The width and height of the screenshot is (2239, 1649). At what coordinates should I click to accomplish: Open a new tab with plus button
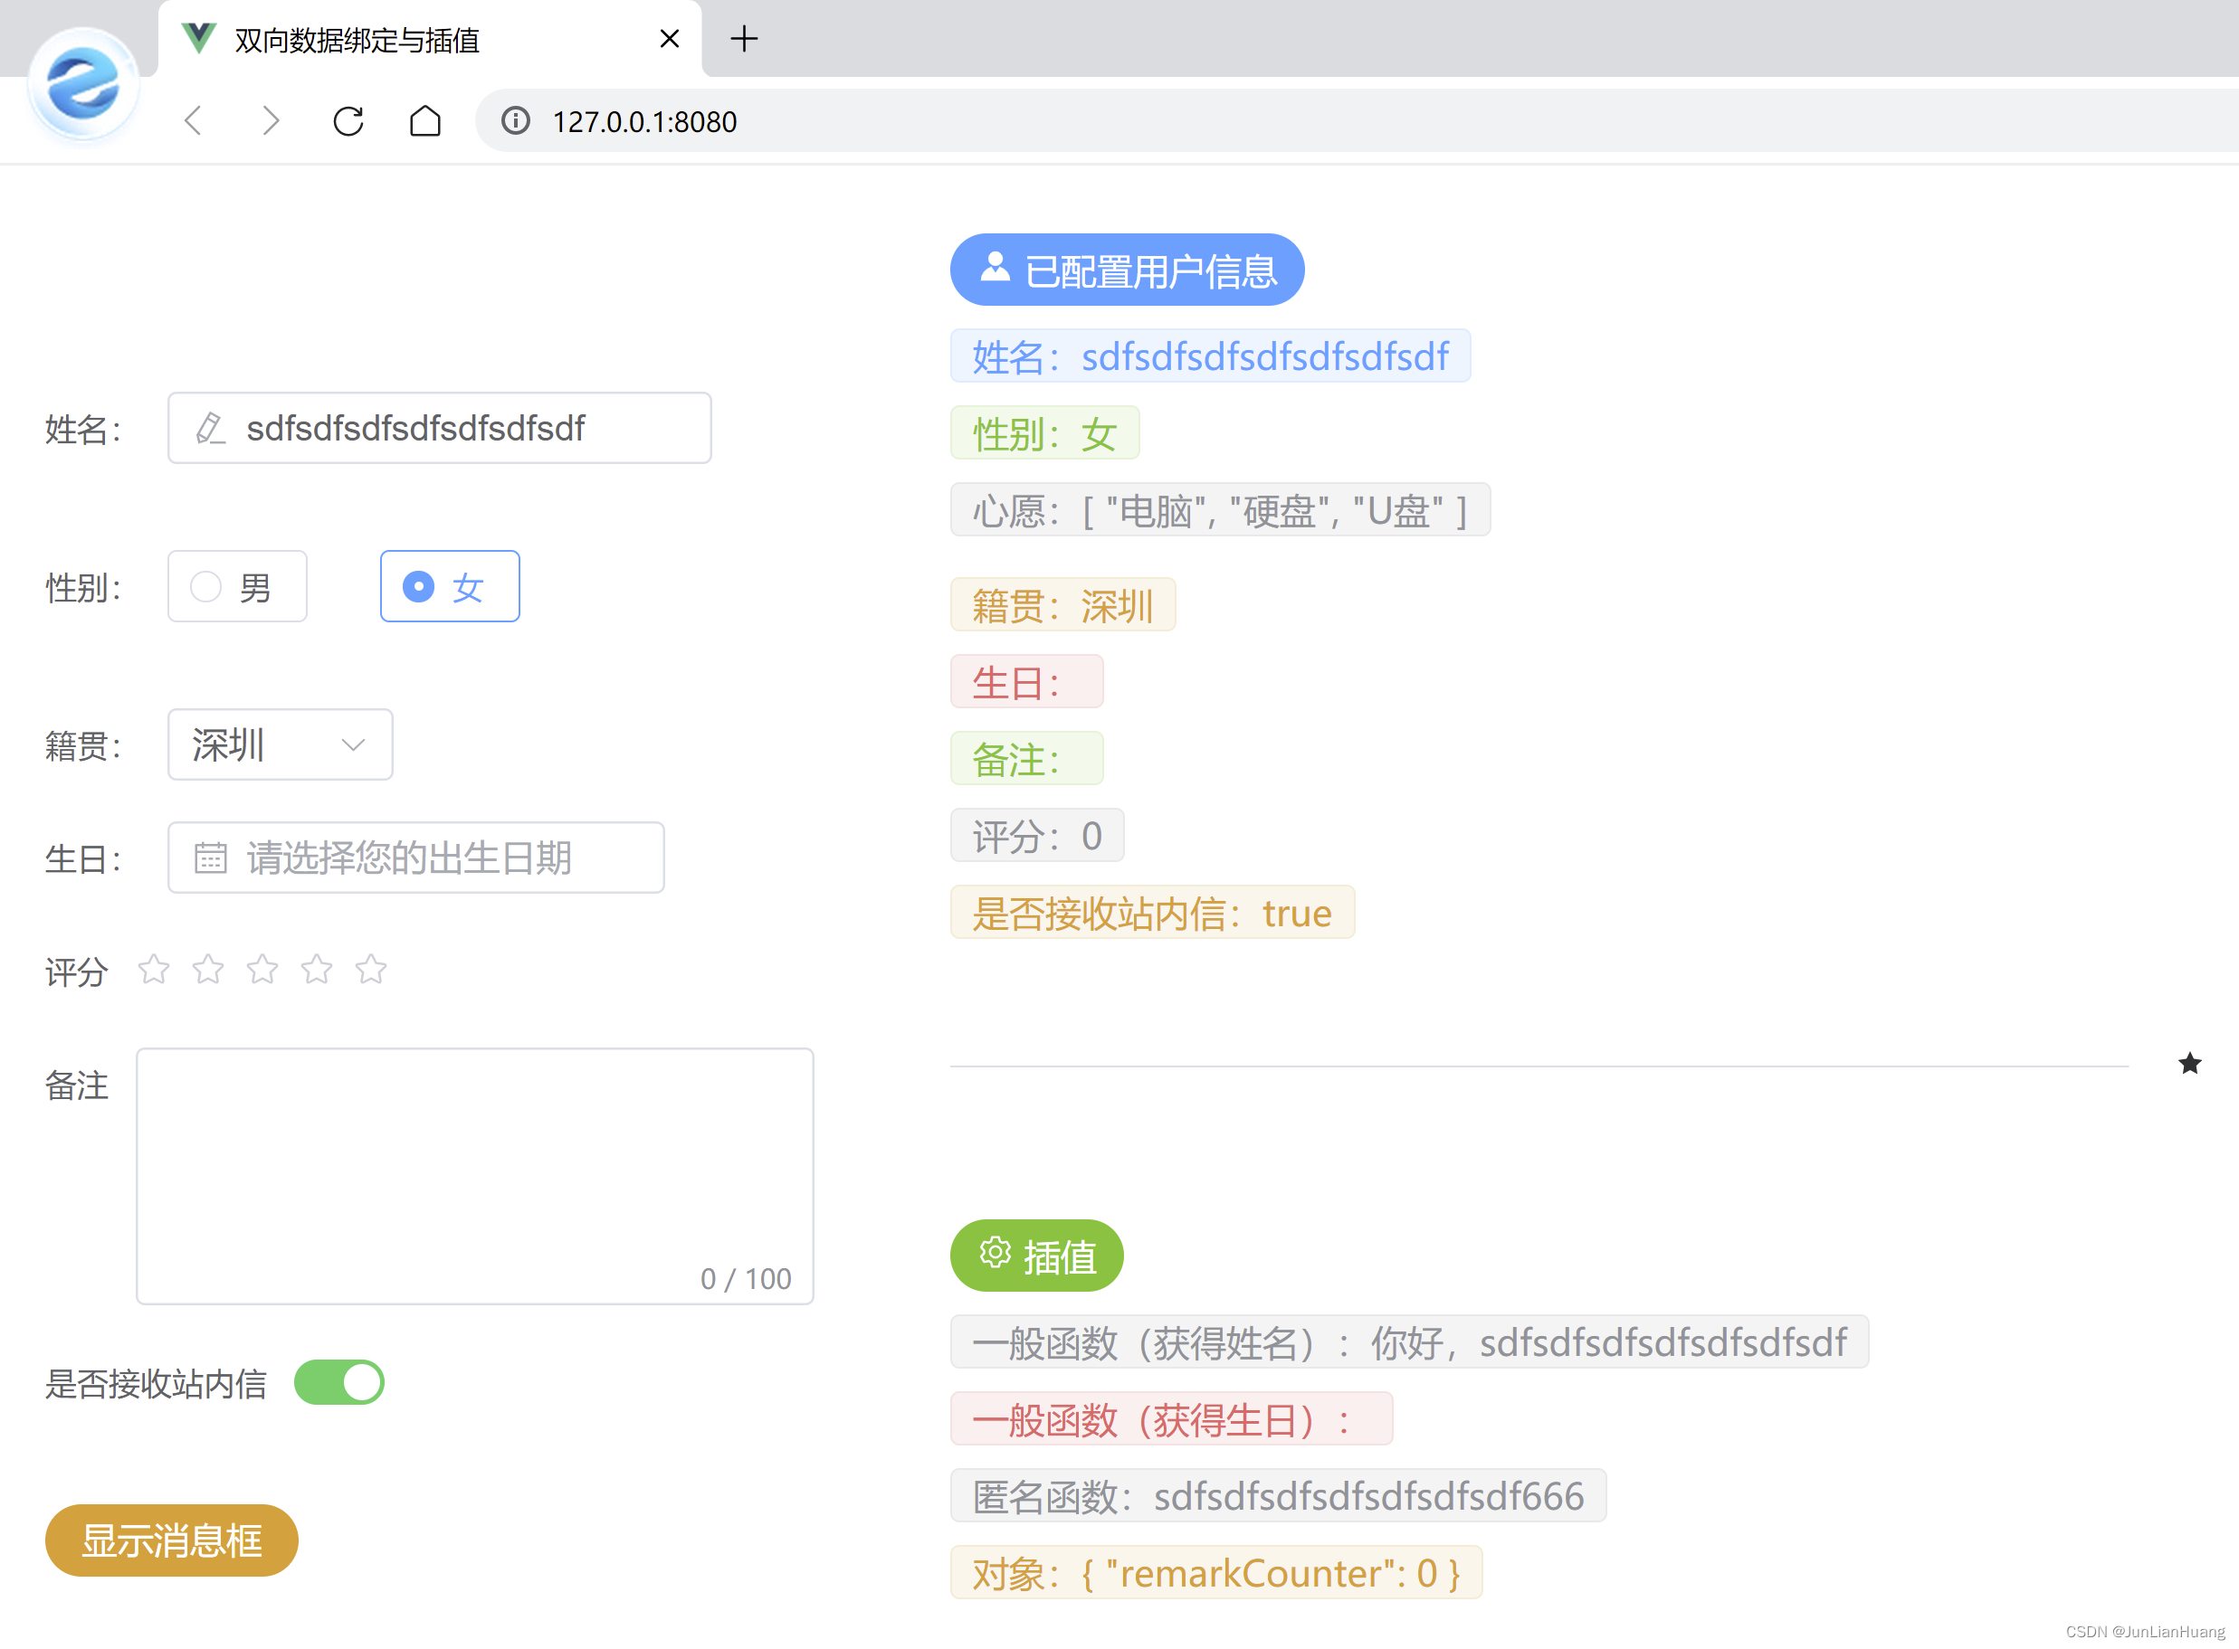pos(744,40)
